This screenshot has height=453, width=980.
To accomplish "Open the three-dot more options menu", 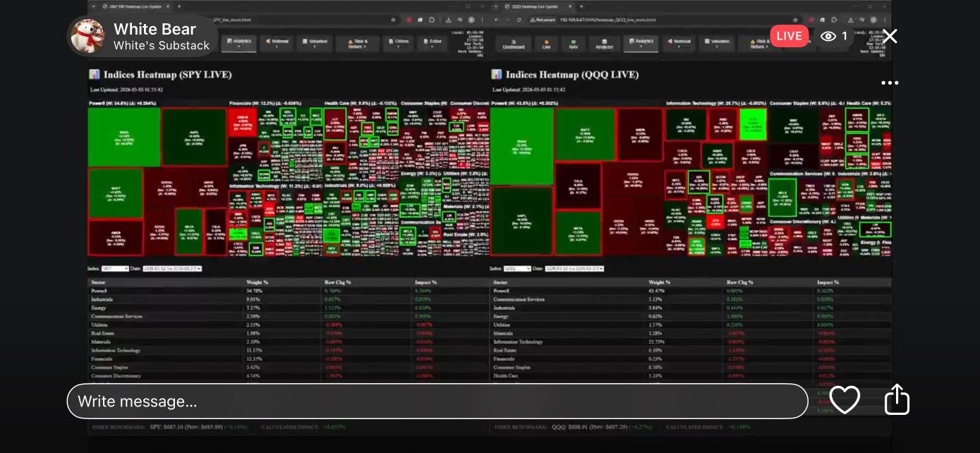I will (x=890, y=83).
